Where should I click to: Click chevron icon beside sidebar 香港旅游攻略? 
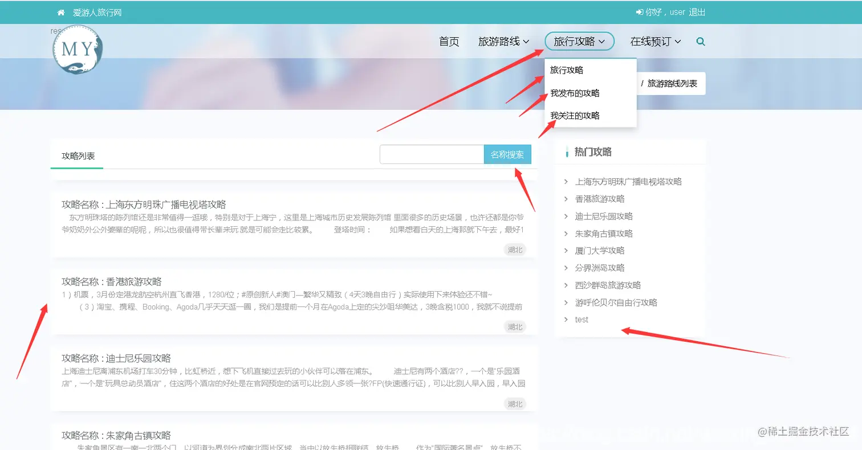point(566,199)
